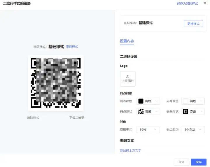Click the upload arrow icon under Logo

128,77
